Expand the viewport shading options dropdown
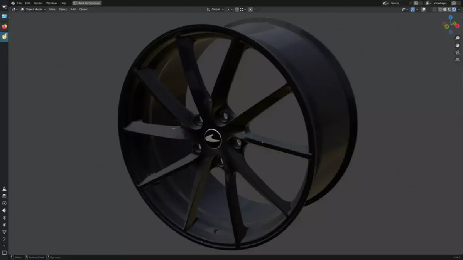 click(459, 9)
